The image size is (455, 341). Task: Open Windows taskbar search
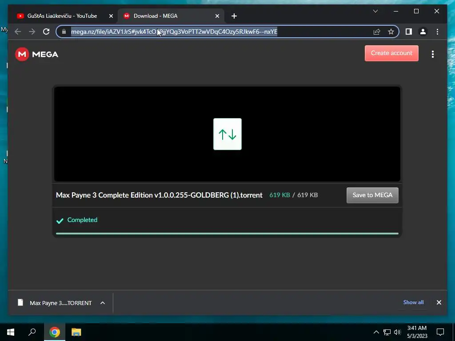32,332
